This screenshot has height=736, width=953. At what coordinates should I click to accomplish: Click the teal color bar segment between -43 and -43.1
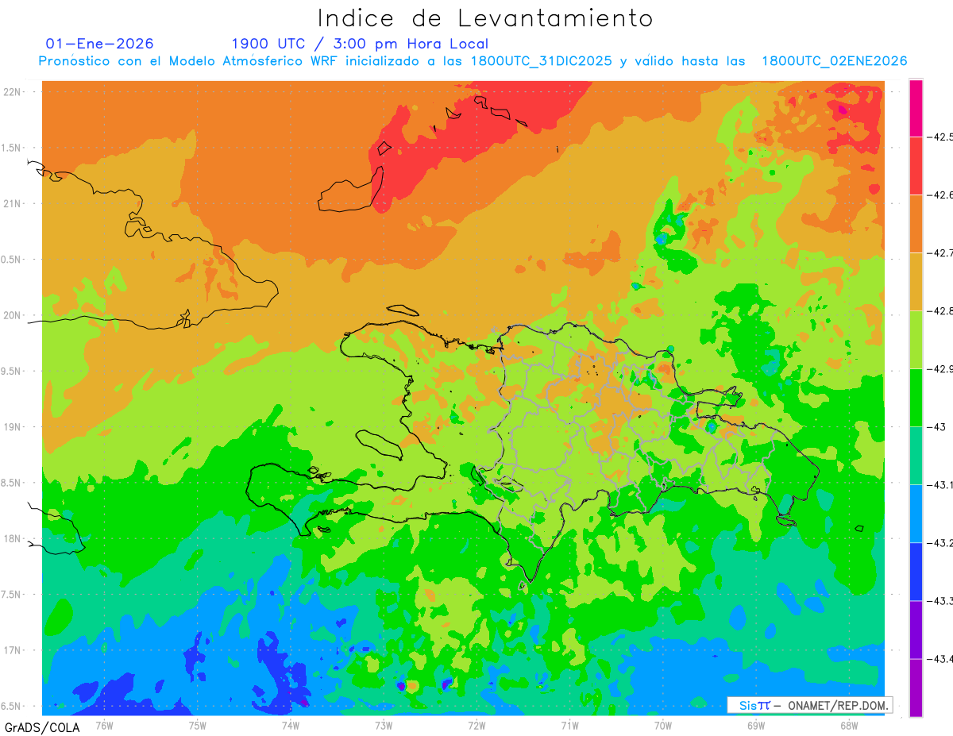click(x=916, y=456)
